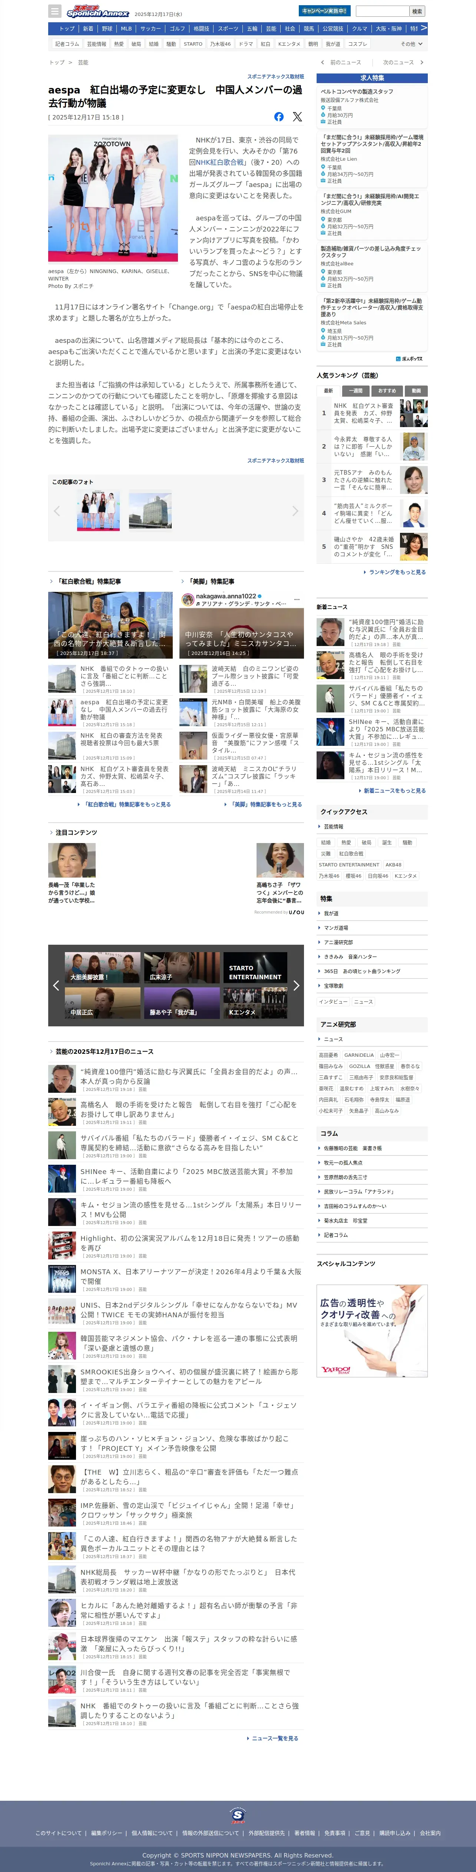Viewport: 476px width, 1872px height.
Task: Open the 広末涼子 carousel tile
Action: (182, 968)
